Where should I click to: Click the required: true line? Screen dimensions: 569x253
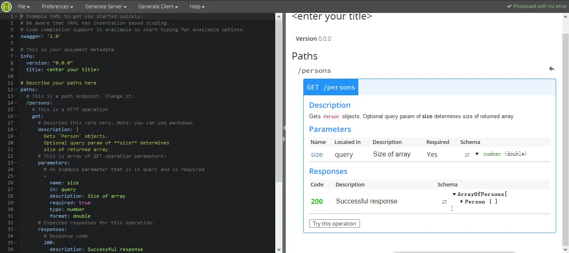70,203
